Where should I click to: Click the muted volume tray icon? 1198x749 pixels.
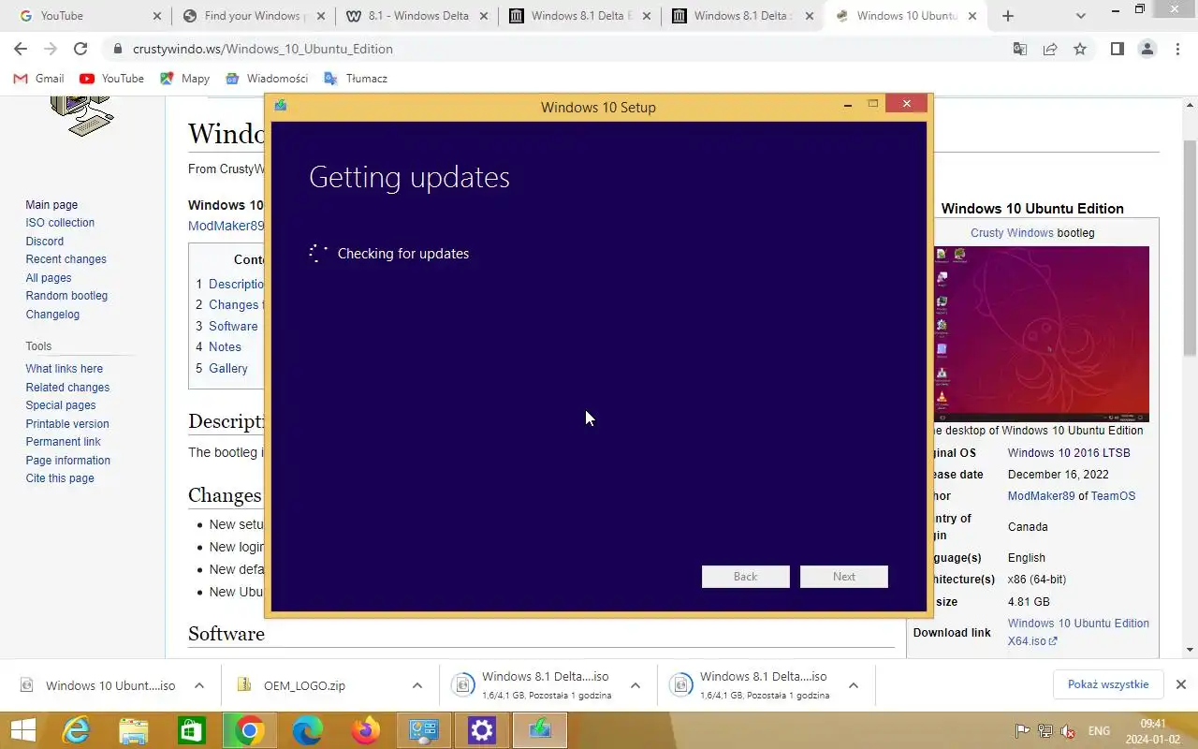click(1067, 731)
